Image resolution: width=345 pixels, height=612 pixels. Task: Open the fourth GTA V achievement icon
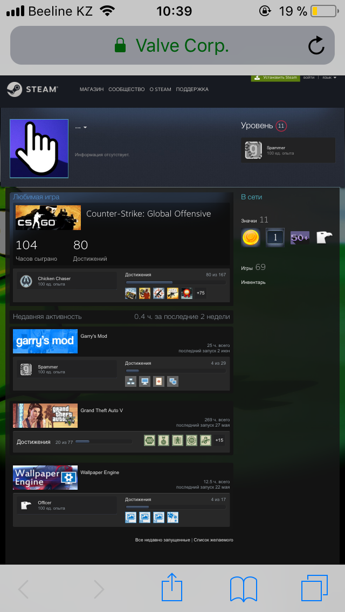(x=191, y=440)
